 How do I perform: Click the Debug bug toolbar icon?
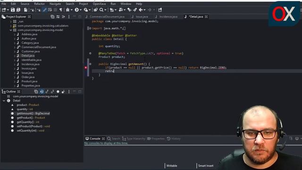(x=67, y=10)
